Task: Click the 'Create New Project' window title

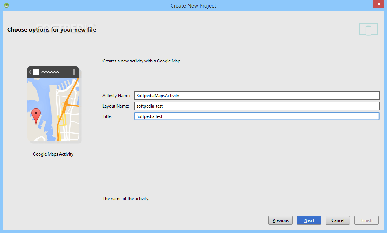Action: coord(193,6)
